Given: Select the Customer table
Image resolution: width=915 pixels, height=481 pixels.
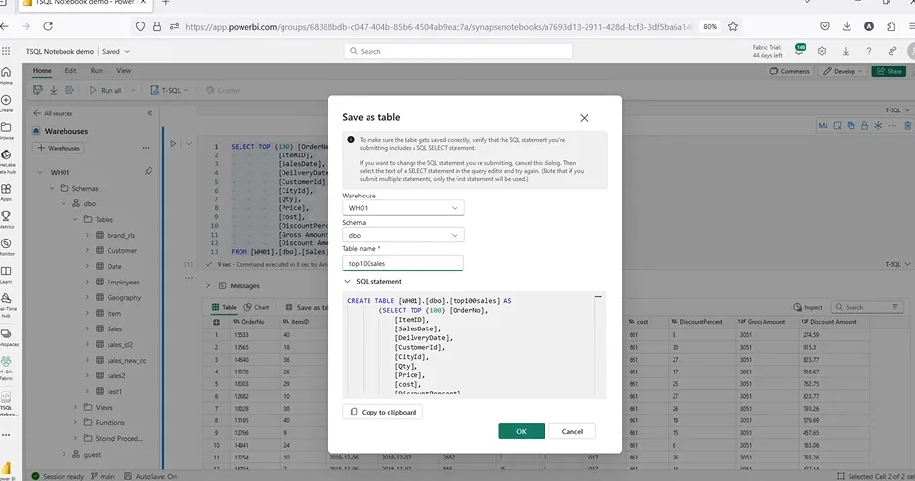Looking at the screenshot, I should (122, 250).
